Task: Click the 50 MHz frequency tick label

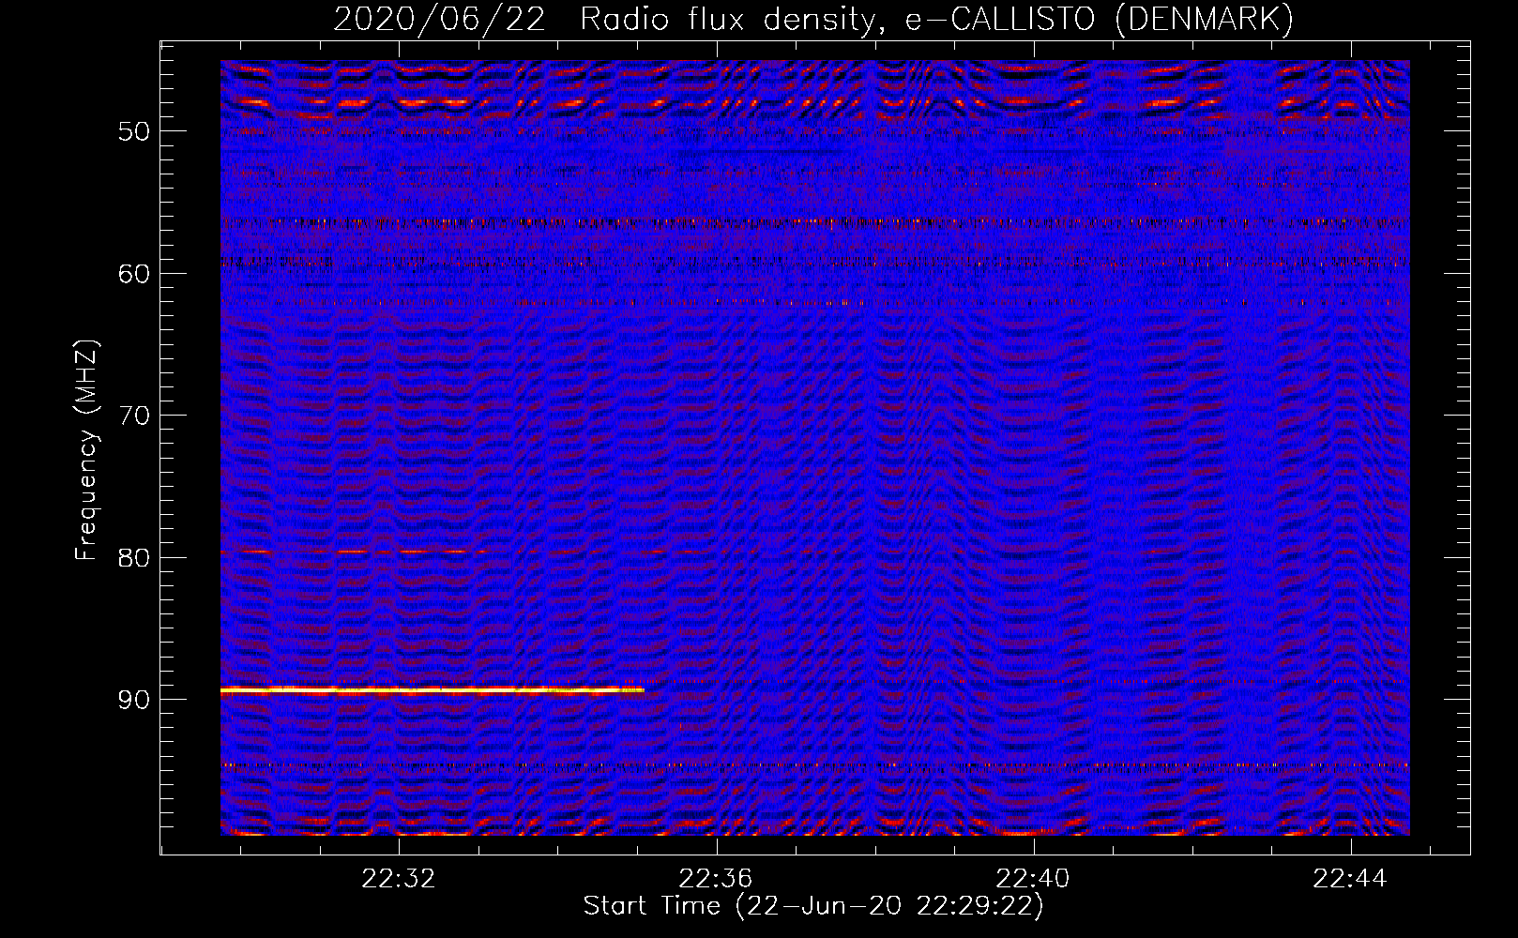Action: point(134,131)
